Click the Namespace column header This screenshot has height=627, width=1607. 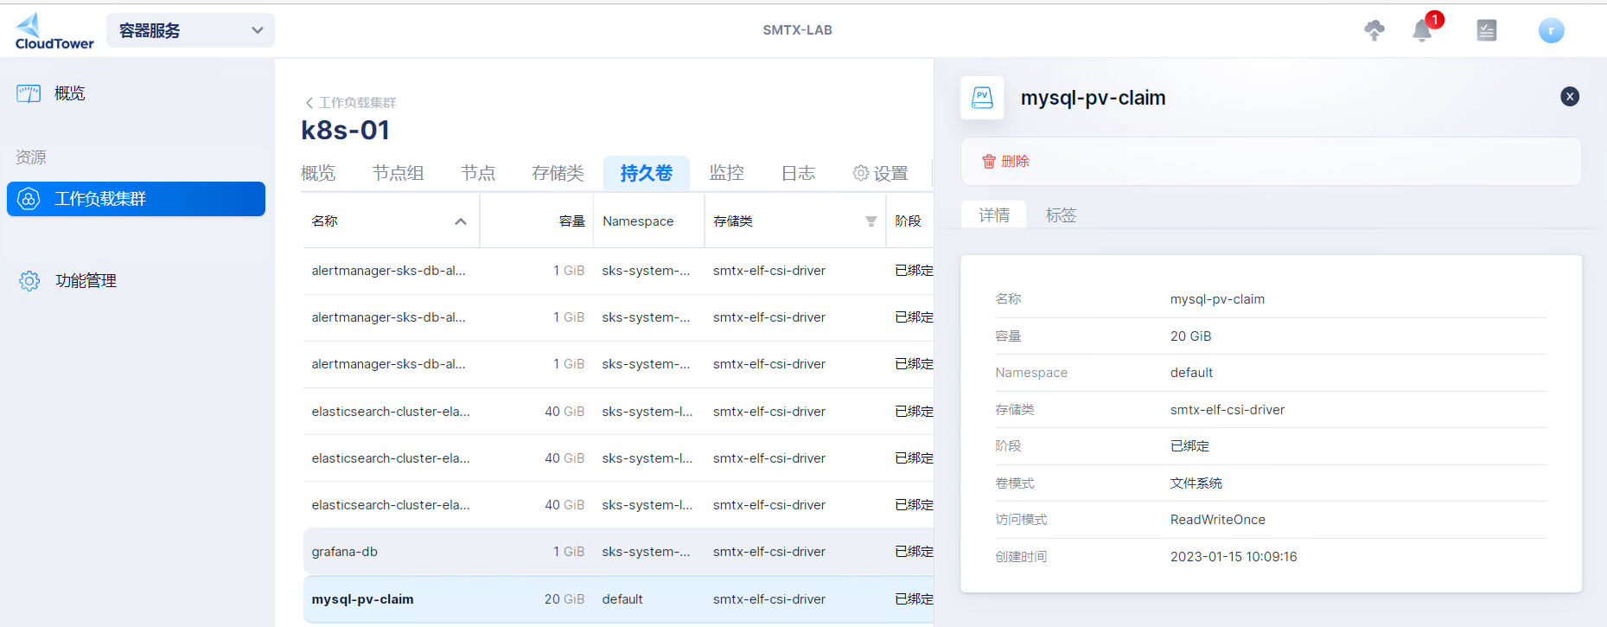click(x=638, y=221)
